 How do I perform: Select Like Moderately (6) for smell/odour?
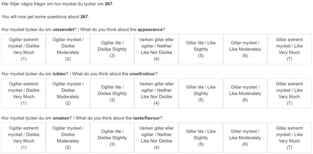(245, 93)
